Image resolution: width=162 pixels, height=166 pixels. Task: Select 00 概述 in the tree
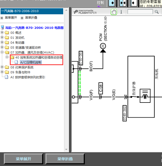pyautogui.click(x=16, y=33)
